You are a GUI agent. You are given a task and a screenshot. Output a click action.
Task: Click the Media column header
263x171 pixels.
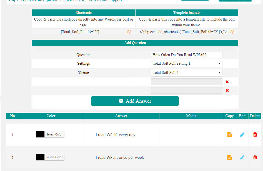pos(191,116)
